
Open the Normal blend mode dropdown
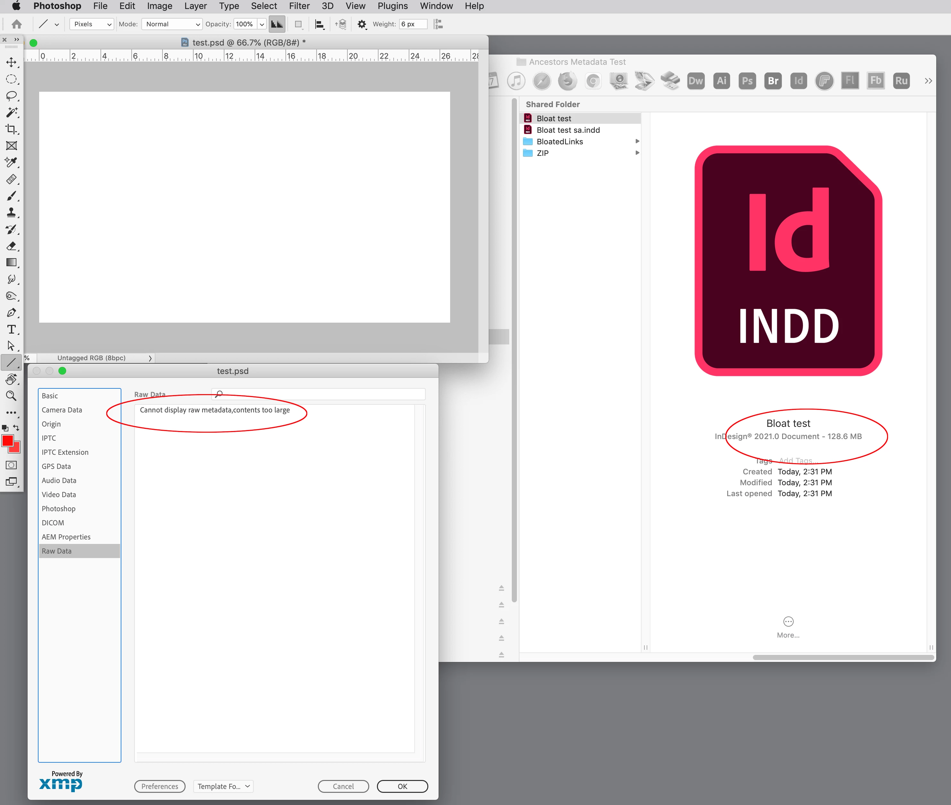[x=172, y=24]
